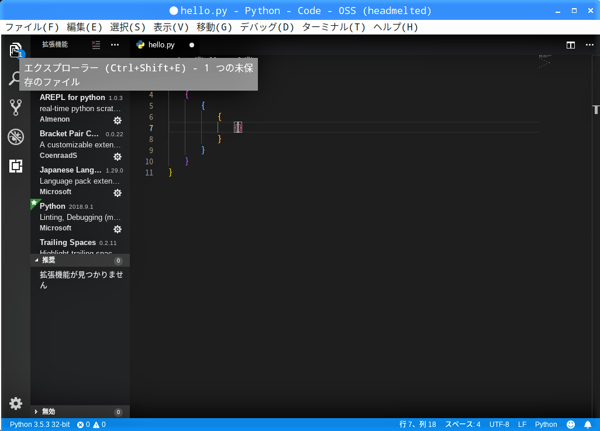Open the 移動(G) menu
This screenshot has width=600, height=431.
(214, 27)
